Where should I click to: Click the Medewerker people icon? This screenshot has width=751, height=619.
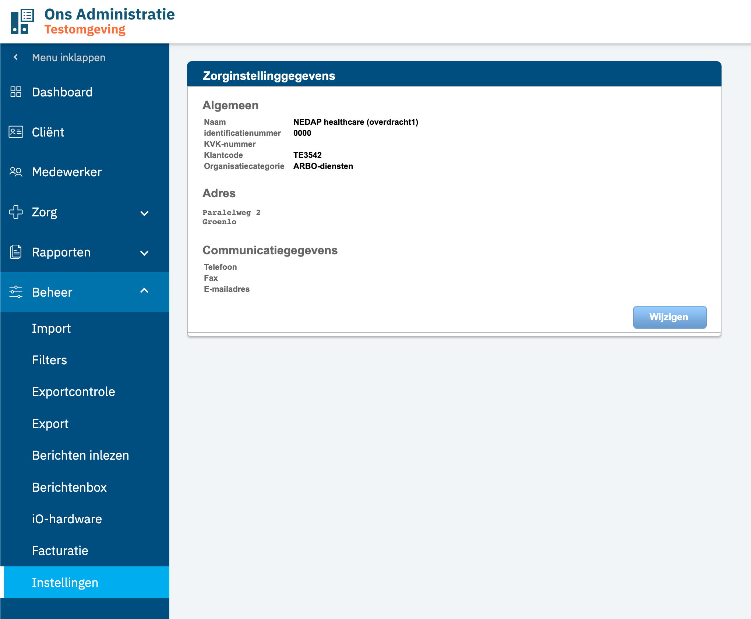16,172
